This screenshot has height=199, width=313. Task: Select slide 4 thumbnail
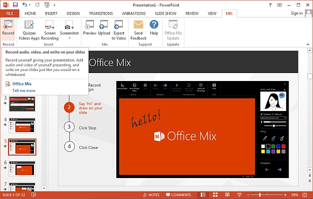[x=22, y=125]
